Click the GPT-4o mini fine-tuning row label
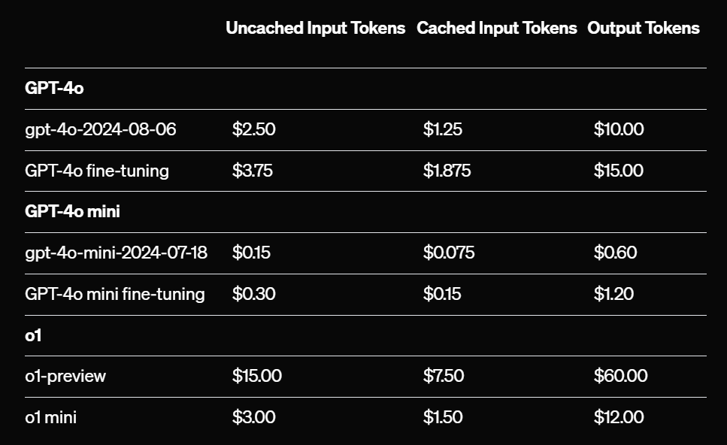The width and height of the screenshot is (727, 445). coord(114,293)
